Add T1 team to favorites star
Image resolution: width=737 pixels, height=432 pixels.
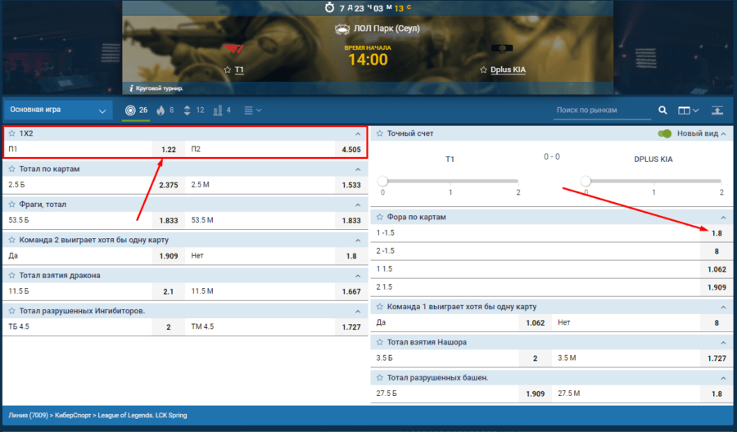[228, 70]
